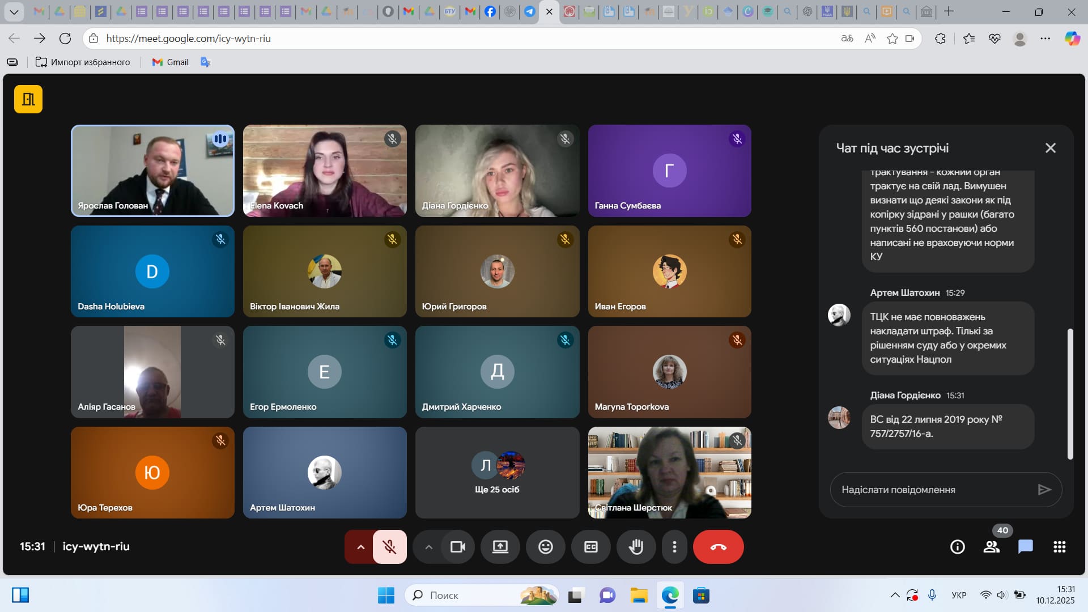Screen dimensions: 1088x612
Task: Unmute the microphone
Action: (389, 547)
